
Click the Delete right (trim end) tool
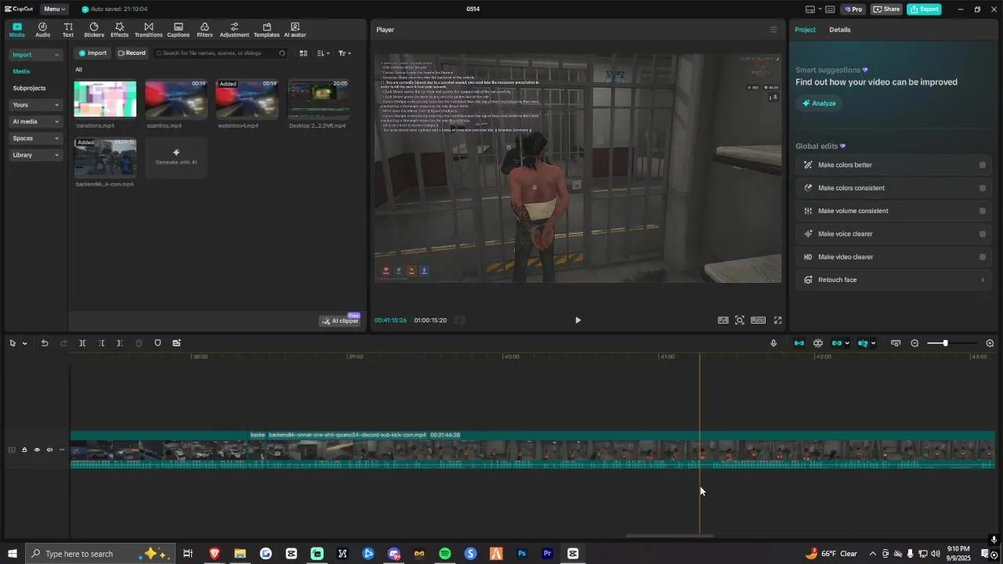pos(119,343)
